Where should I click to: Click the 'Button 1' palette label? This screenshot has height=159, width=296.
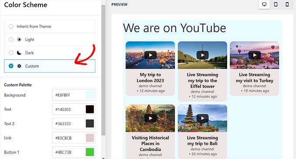point(11,152)
